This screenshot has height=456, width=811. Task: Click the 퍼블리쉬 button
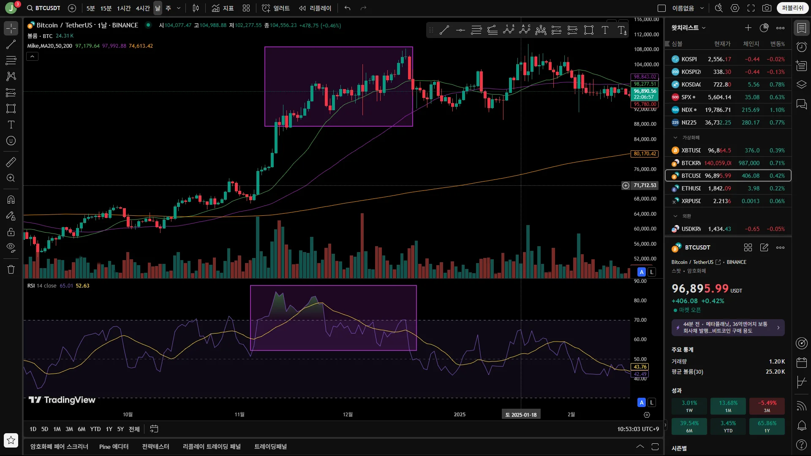pyautogui.click(x=792, y=8)
